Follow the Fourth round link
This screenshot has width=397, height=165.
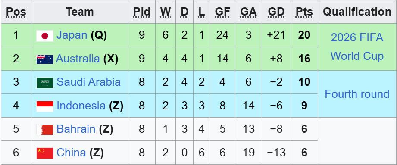[x=357, y=94]
